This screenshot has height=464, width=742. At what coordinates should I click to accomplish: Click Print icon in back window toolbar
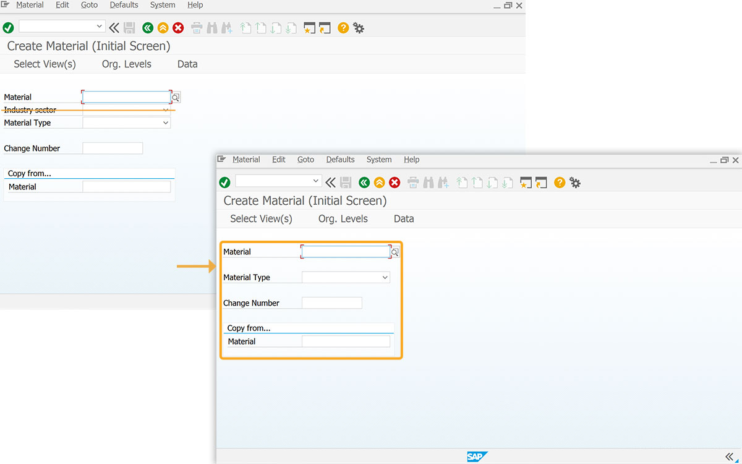click(x=197, y=28)
